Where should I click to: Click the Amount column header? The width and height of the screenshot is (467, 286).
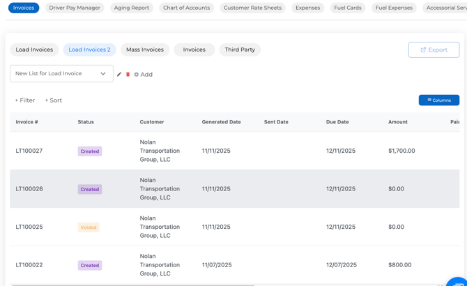[398, 122]
